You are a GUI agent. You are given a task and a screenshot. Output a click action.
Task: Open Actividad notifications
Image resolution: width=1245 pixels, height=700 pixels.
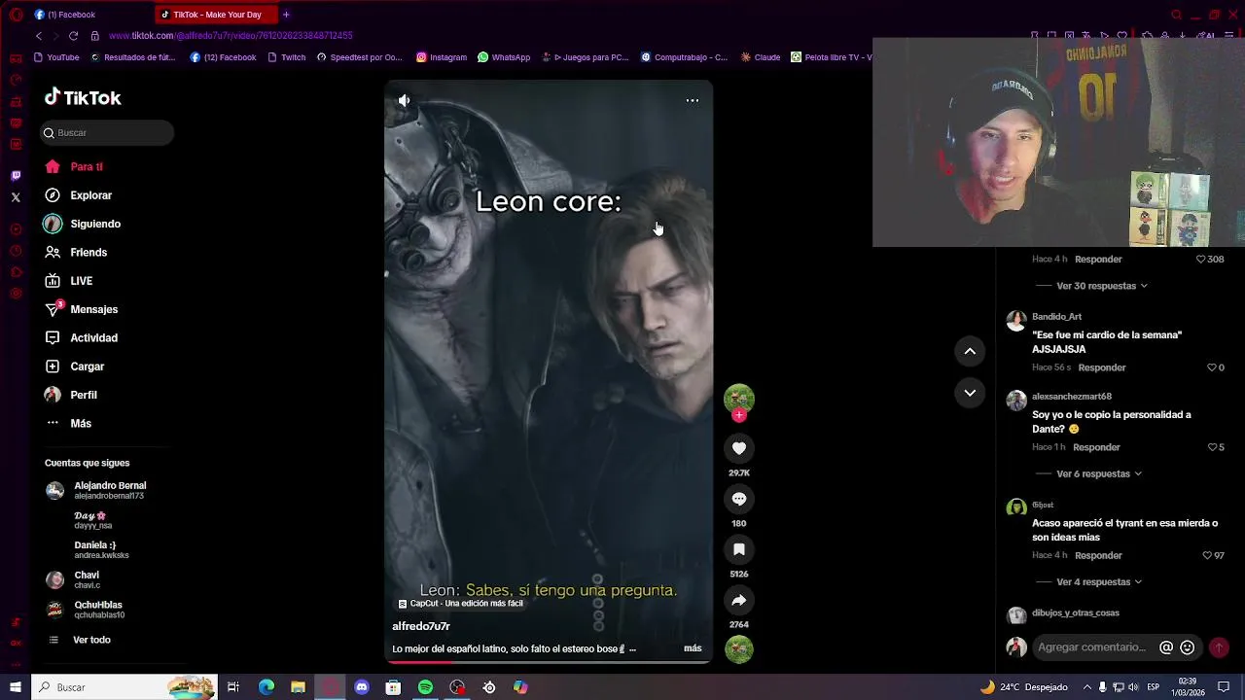81,337
